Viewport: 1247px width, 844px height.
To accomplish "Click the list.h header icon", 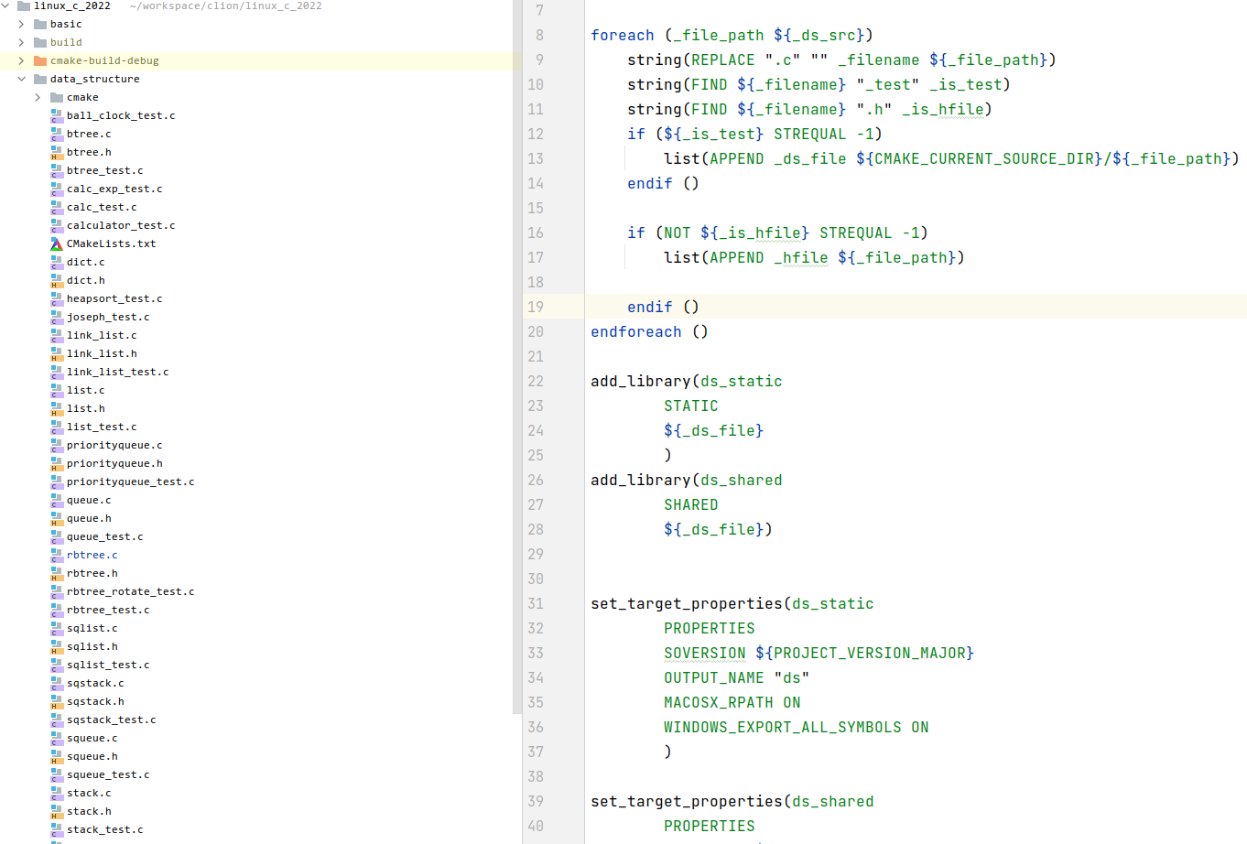I will [x=56, y=408].
